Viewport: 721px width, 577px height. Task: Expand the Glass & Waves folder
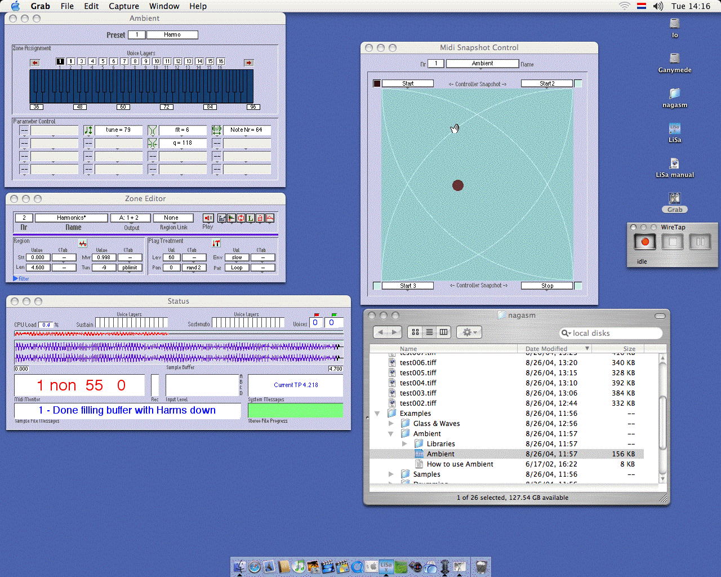391,424
